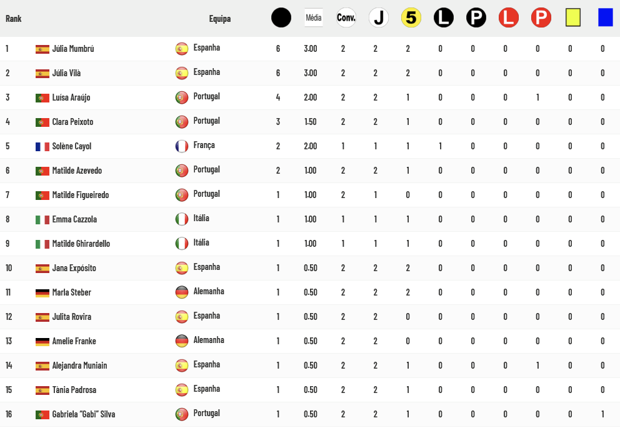620x428 pixels.
Task: Open Gabriela "Gabi" Silva player link
Action: 84,414
